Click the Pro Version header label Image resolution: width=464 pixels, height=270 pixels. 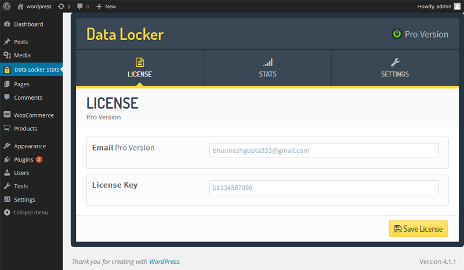click(x=426, y=34)
